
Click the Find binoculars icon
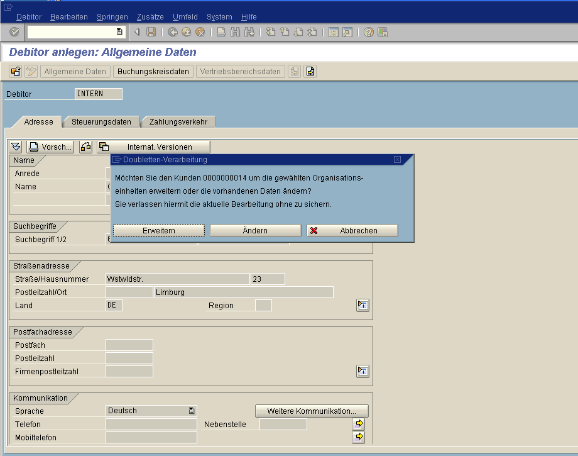[x=235, y=32]
